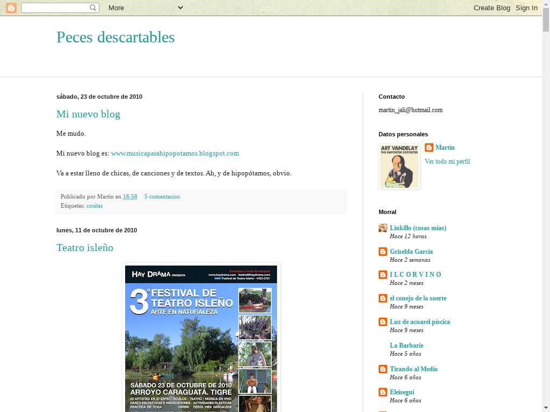Image resolution: width=550 pixels, height=412 pixels.
Task: Open the More dropdown in the navbar
Action: (145, 8)
